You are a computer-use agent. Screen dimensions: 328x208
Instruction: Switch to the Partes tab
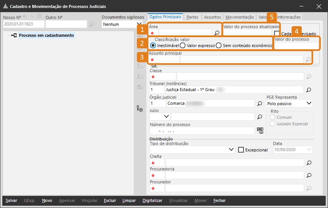[x=192, y=17]
